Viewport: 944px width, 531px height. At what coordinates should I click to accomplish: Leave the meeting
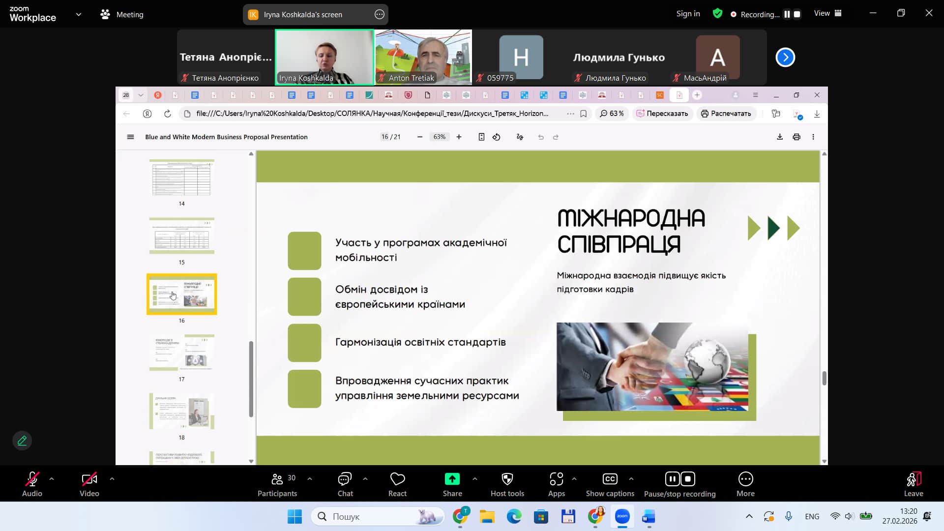(x=913, y=479)
